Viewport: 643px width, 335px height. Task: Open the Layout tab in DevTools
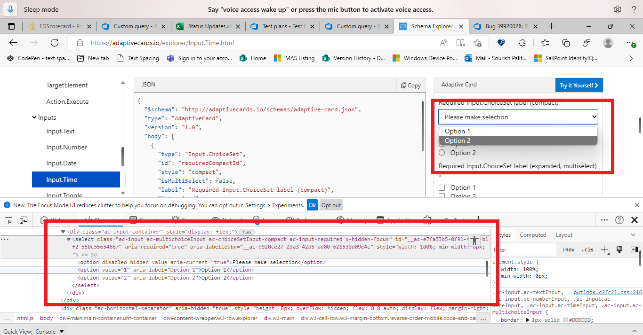coord(564,235)
